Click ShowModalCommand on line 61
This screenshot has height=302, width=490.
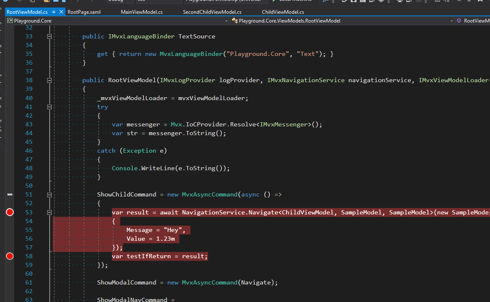[126, 282]
